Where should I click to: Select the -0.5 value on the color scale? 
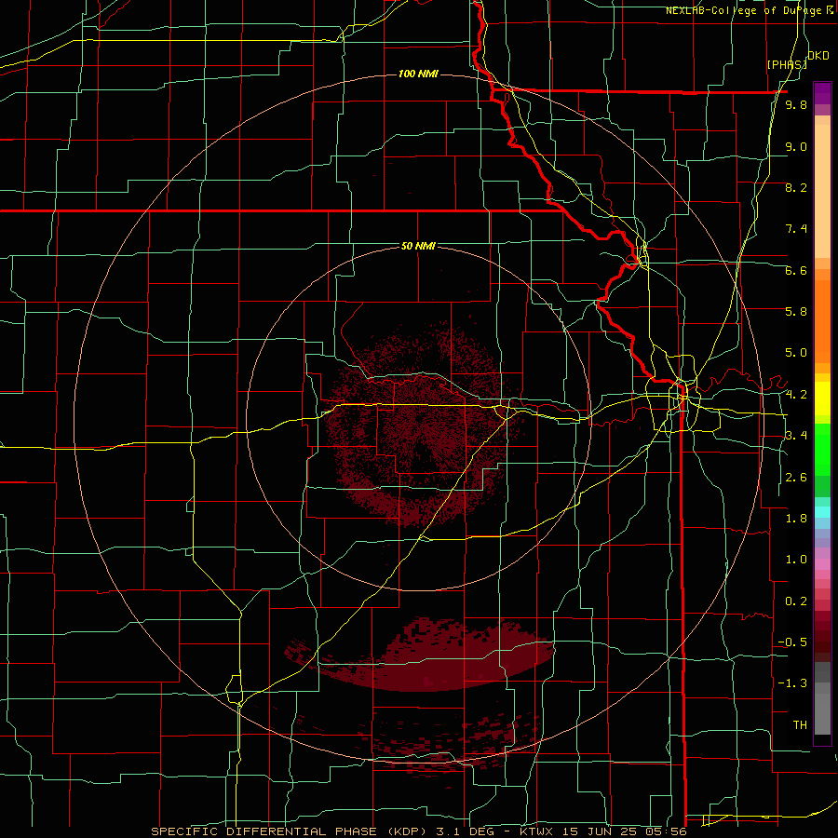click(x=792, y=642)
